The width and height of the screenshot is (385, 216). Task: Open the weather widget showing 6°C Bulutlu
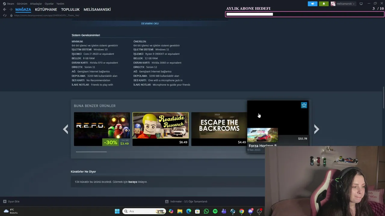coord(11,211)
